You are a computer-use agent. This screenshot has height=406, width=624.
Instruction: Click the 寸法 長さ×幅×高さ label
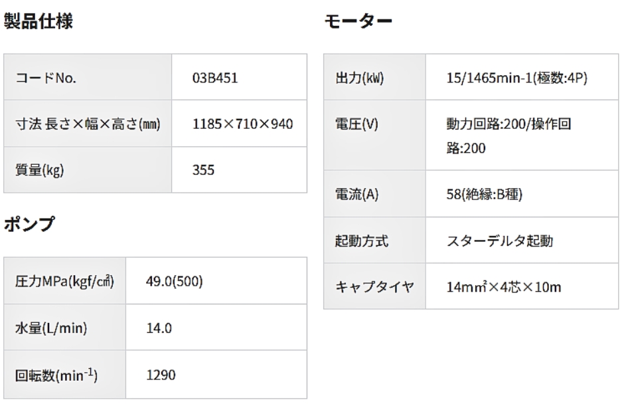90,124
